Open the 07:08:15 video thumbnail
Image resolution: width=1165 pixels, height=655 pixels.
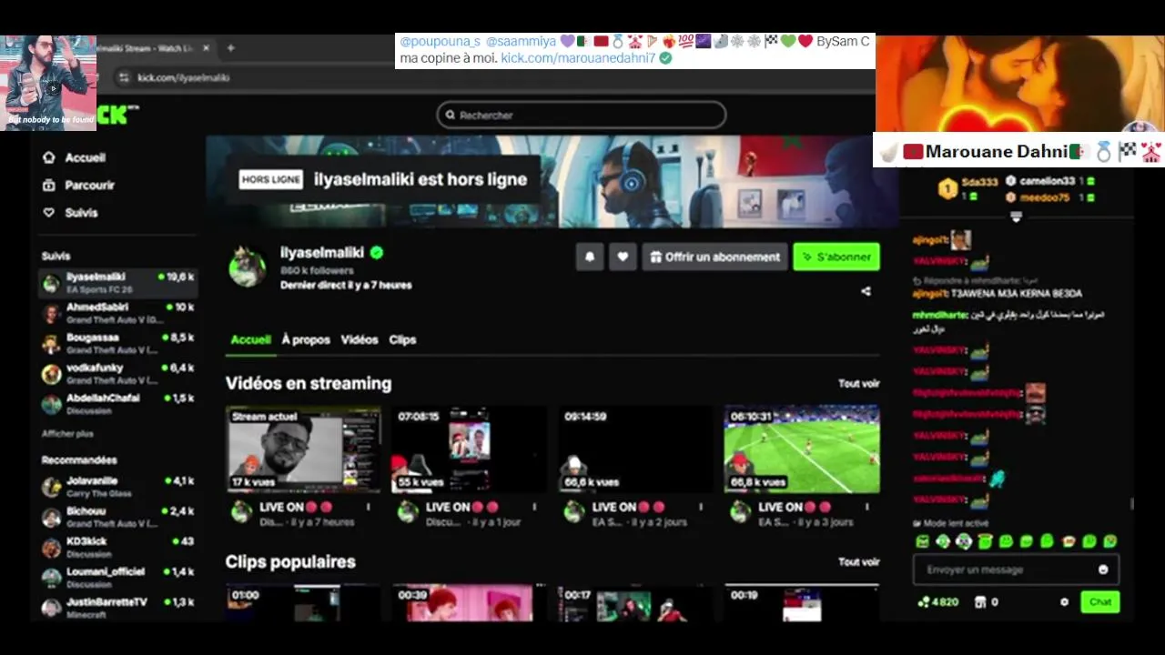tap(470, 449)
